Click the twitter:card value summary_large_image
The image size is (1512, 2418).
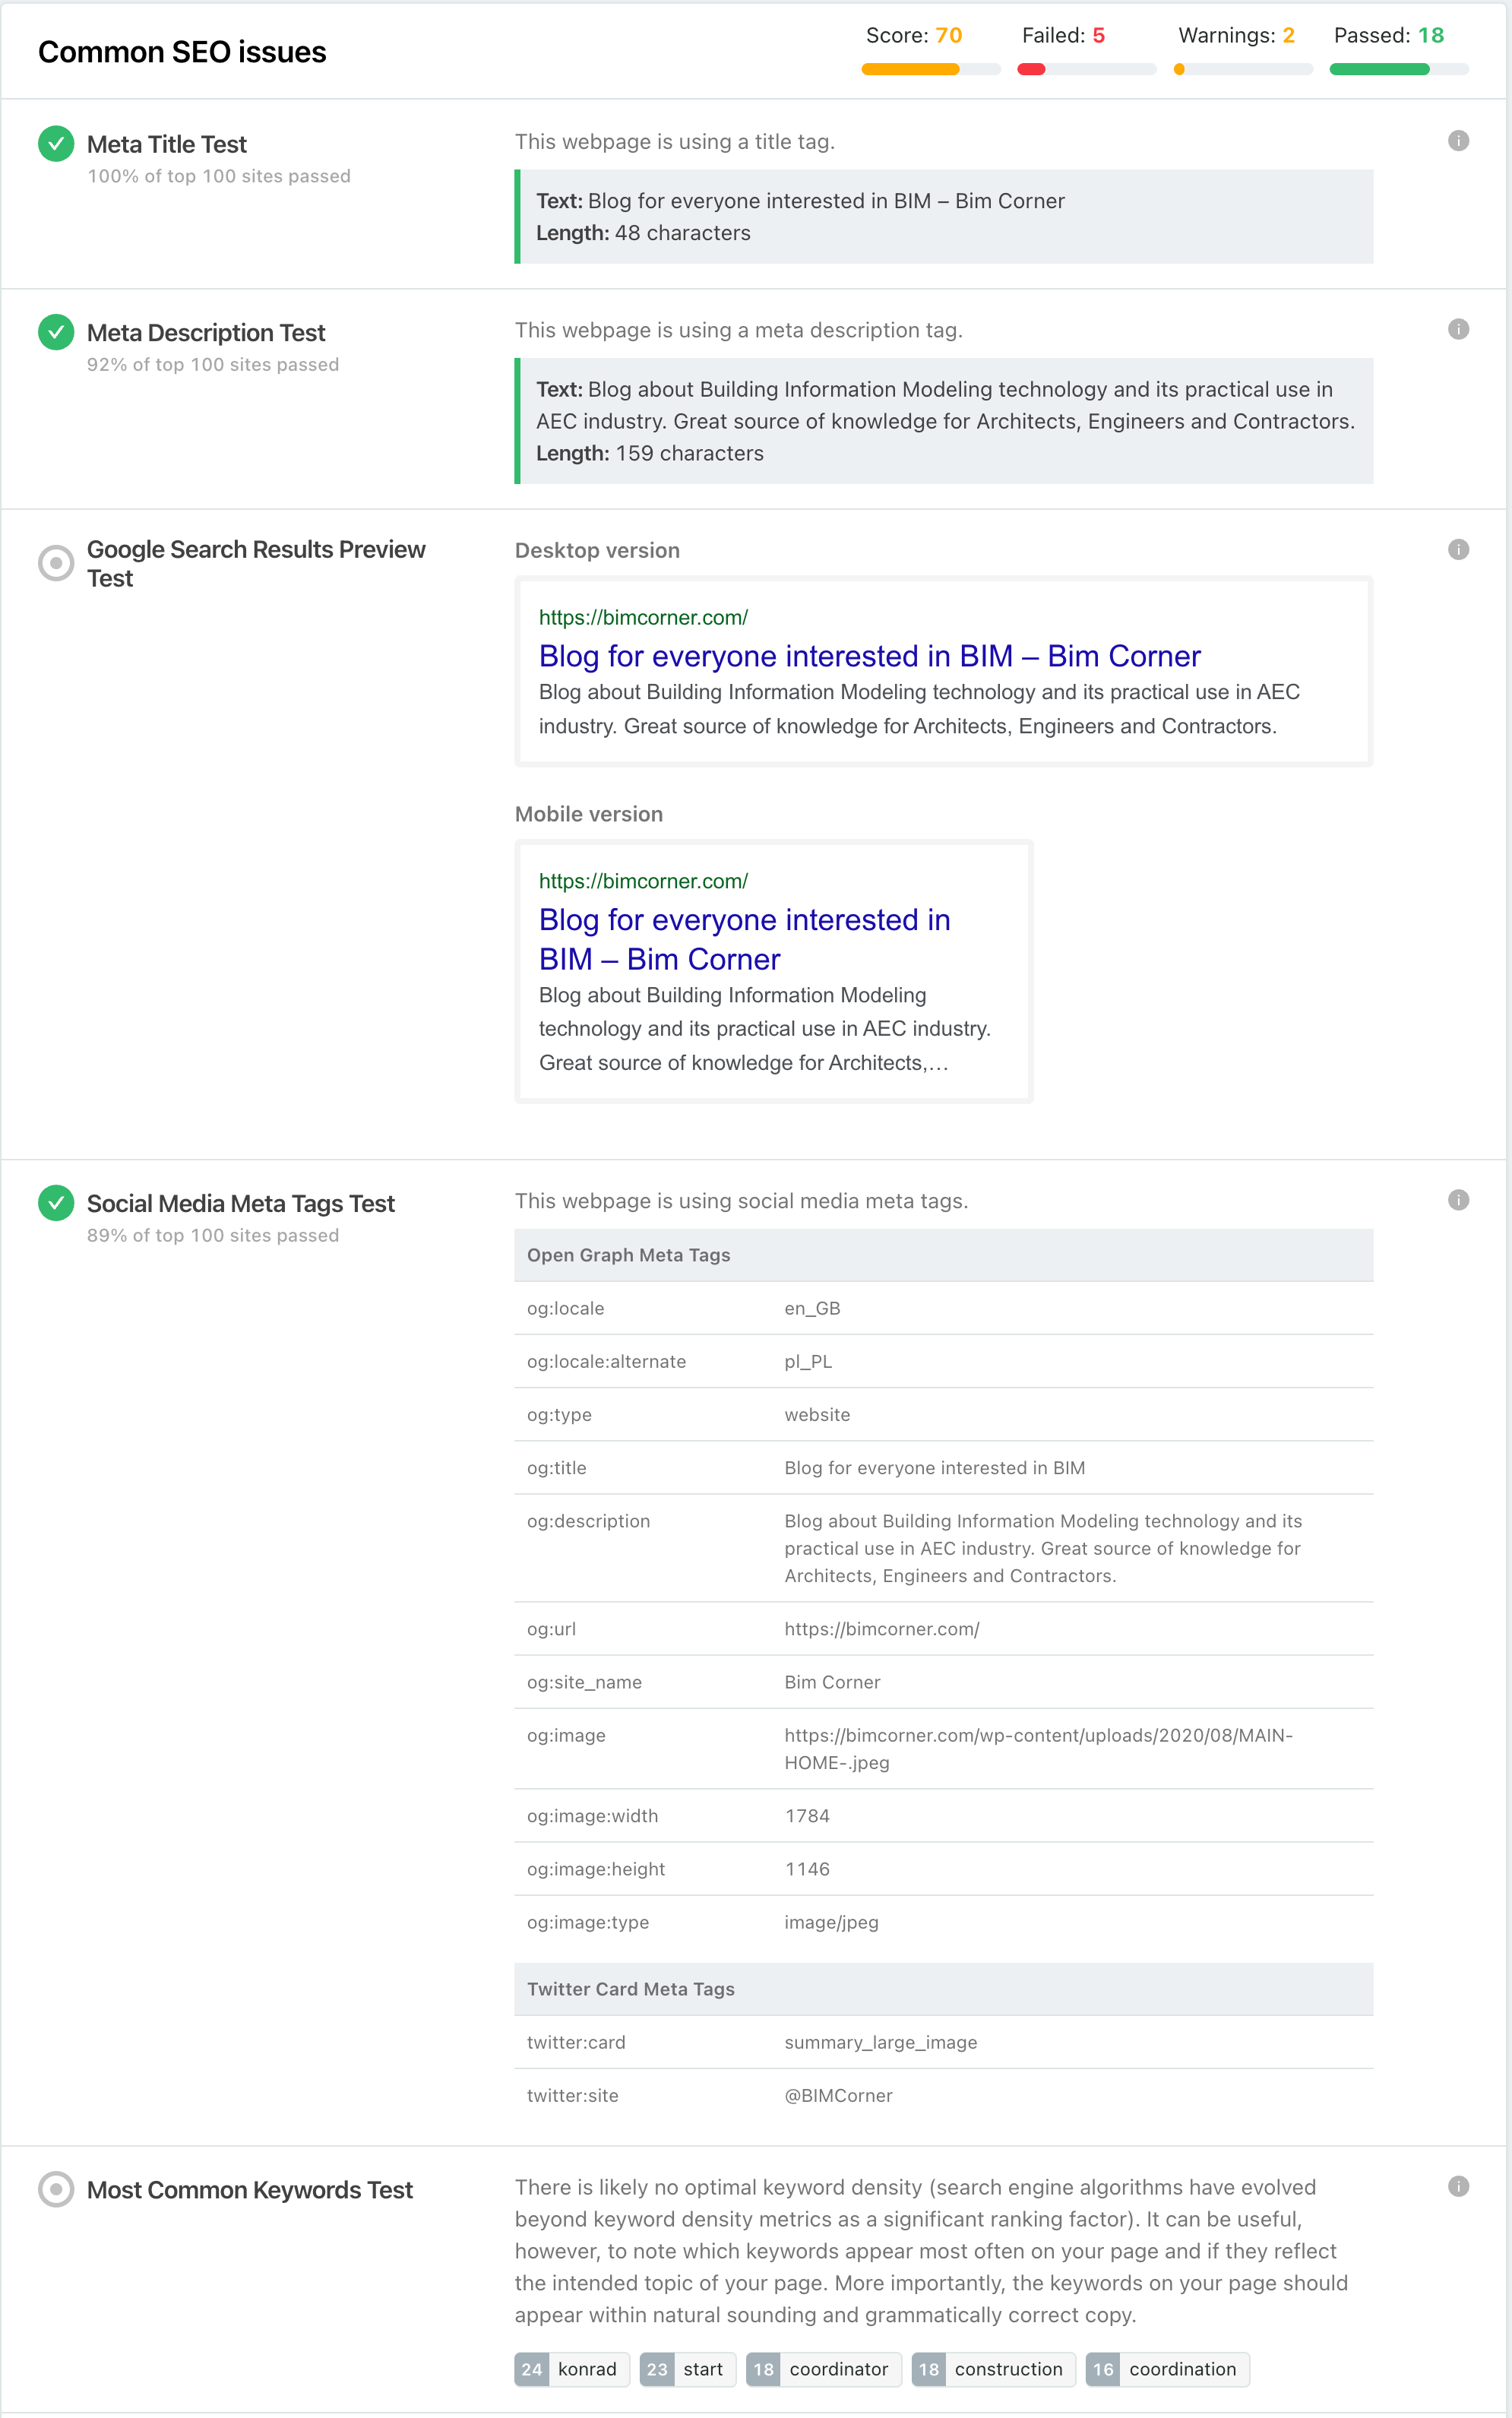click(x=881, y=2042)
